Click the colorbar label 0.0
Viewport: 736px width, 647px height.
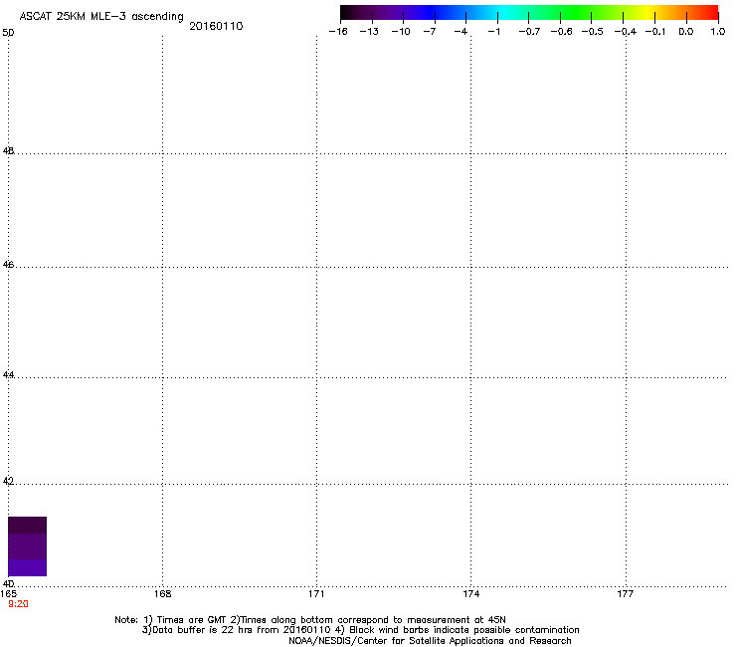686,32
